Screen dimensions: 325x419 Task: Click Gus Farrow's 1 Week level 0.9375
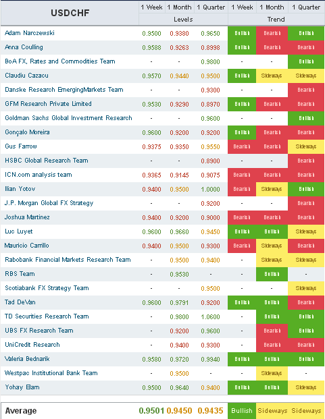[151, 146]
